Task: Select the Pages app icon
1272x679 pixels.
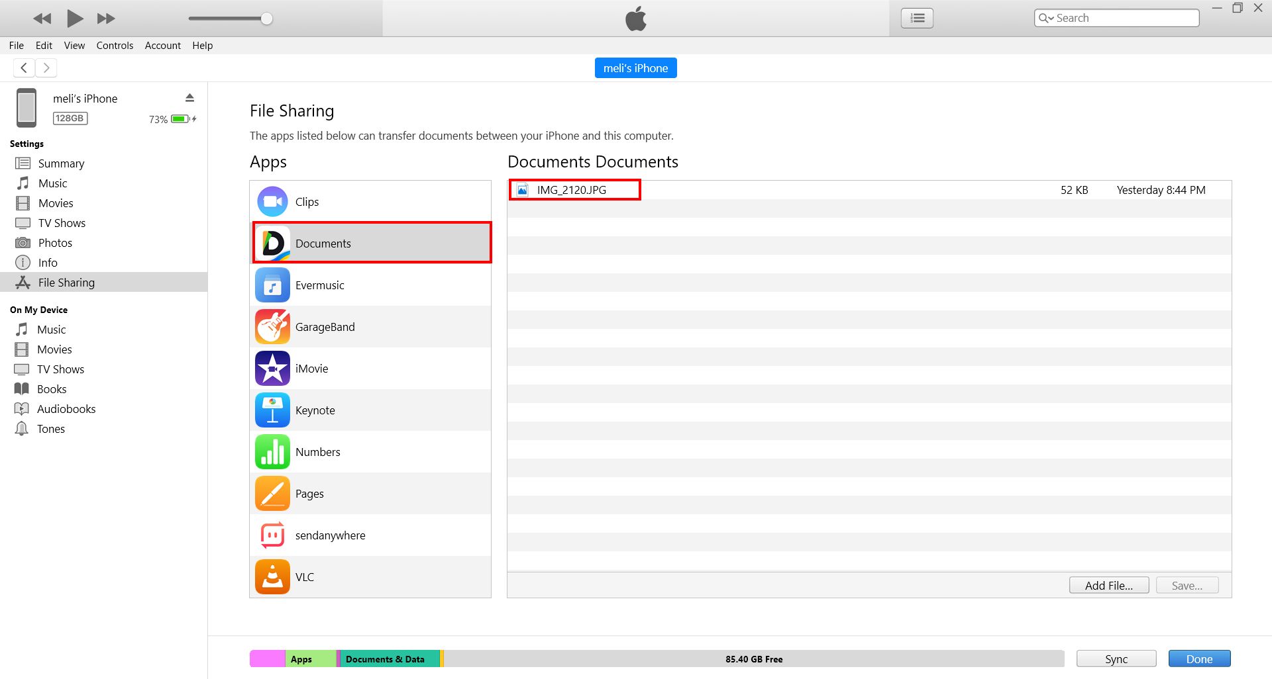Action: tap(272, 494)
